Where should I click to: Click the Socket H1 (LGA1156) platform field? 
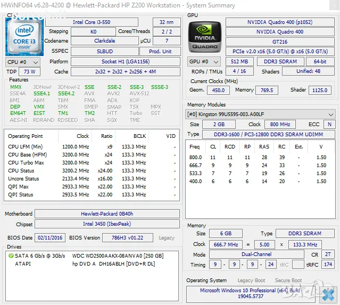click(111, 62)
